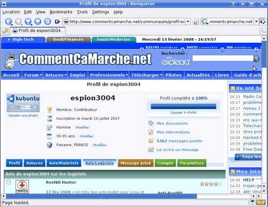Expand the Astuces navigation dropdown
Image resolution: width=268 pixels, height=207 pixels.
pos(65,75)
